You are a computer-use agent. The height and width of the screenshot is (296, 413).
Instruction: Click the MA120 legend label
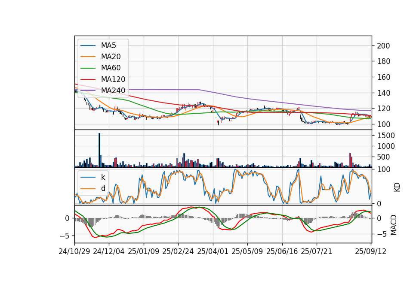113,79
